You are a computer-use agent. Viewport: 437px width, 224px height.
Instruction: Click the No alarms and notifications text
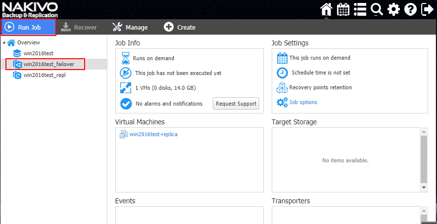(x=169, y=104)
